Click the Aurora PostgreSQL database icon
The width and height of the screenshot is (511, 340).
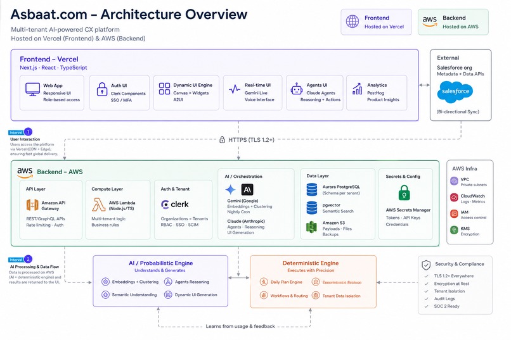click(x=312, y=189)
